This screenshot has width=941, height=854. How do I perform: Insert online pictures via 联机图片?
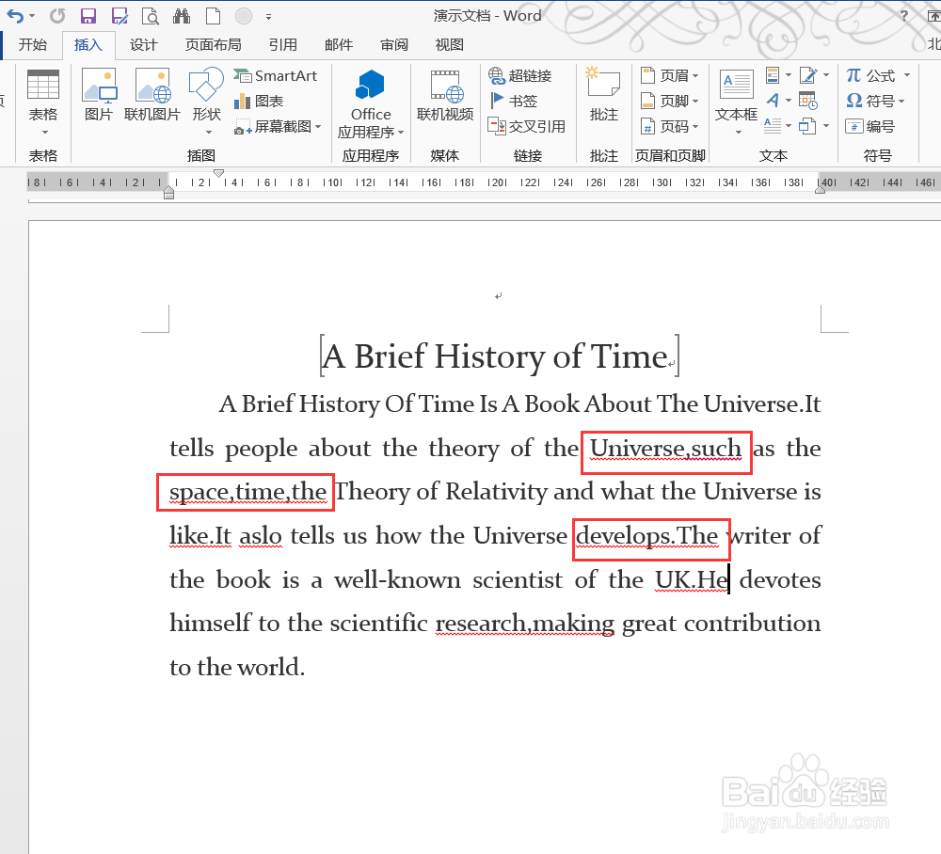pos(152,95)
